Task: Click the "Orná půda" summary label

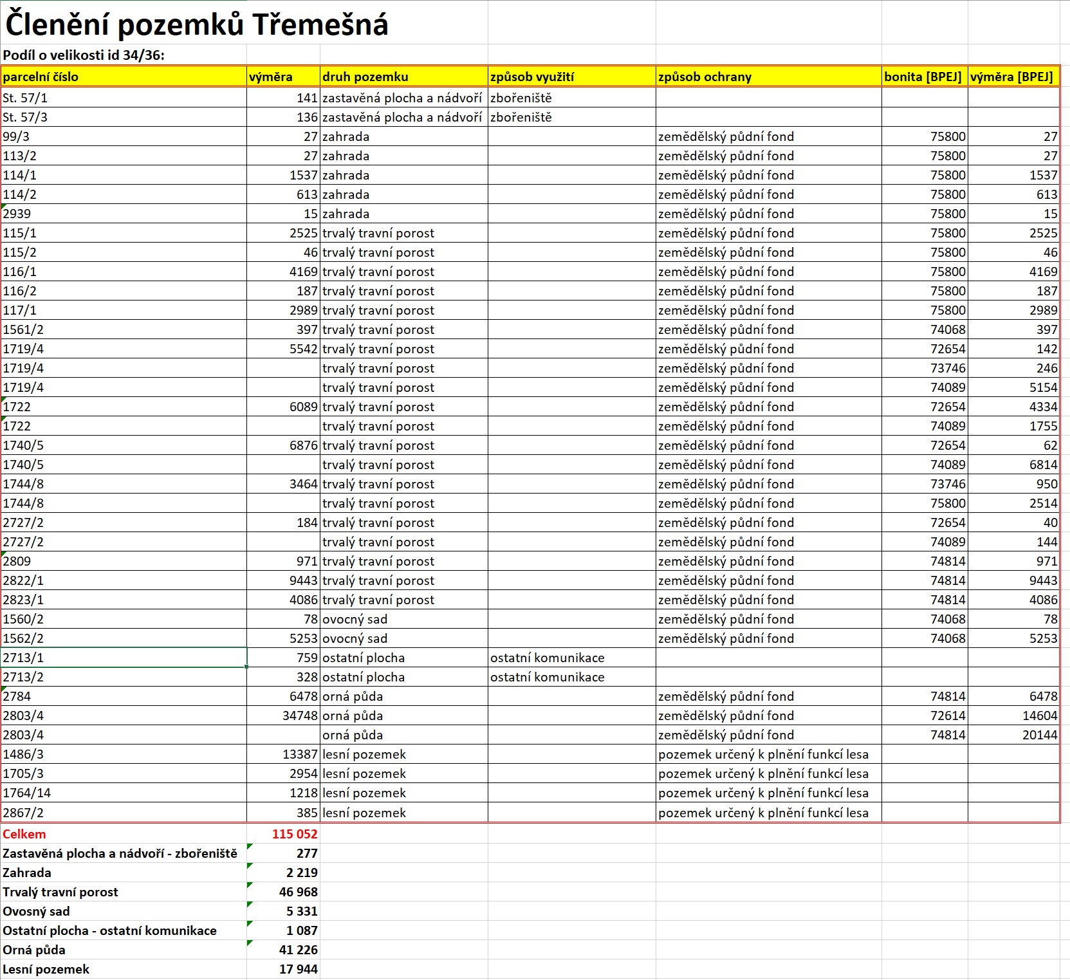Action: (34, 950)
